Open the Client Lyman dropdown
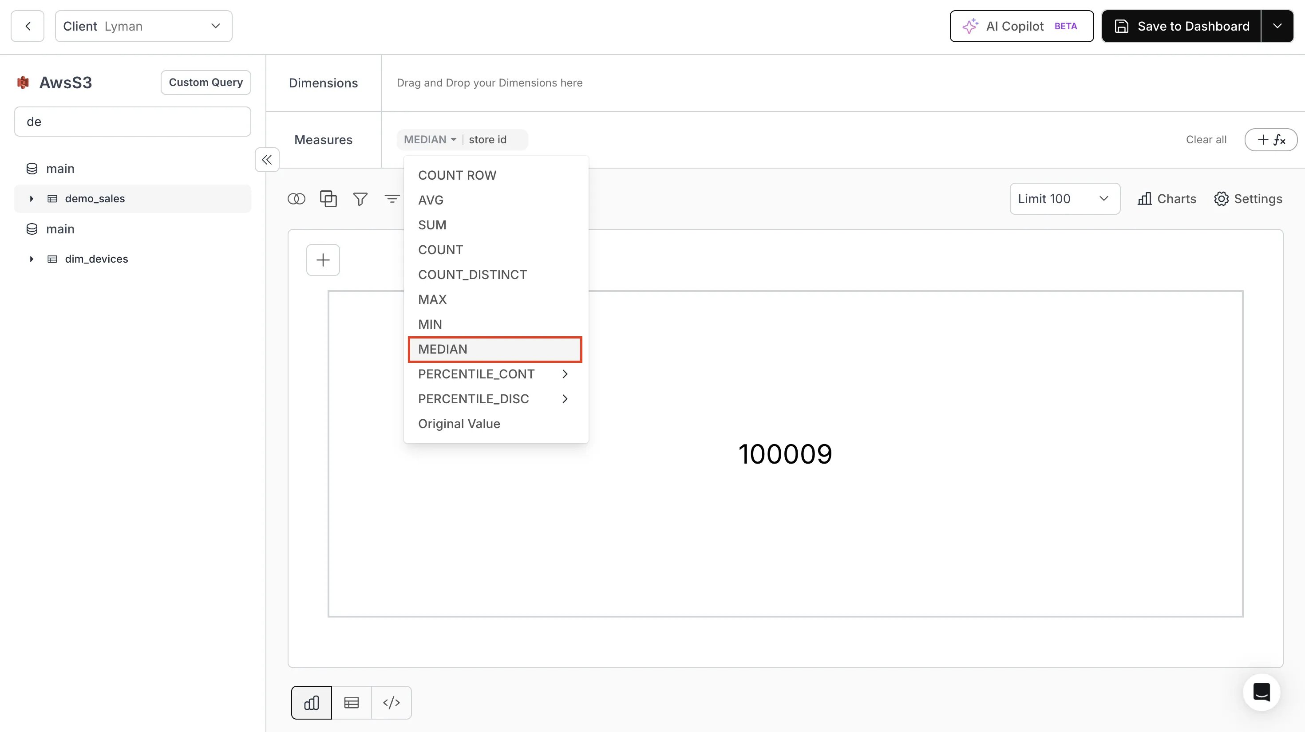 (144, 26)
